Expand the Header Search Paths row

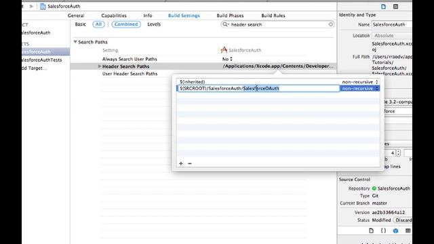100,66
